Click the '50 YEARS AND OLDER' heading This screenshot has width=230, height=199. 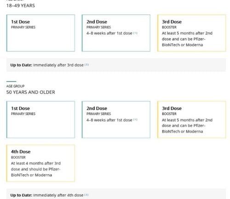coord(31,92)
